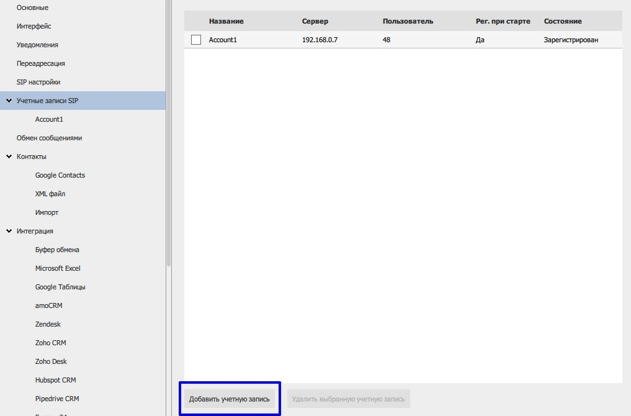Viewport: 631px width, 416px height.
Task: Collapse the Интеграция tree section
Action: [9, 231]
